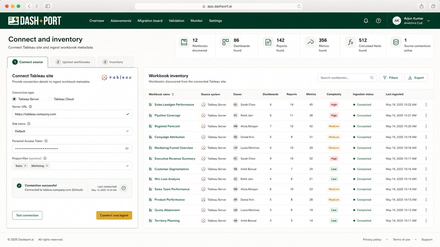
Task: Click the browser address bar
Action: (219, 6)
